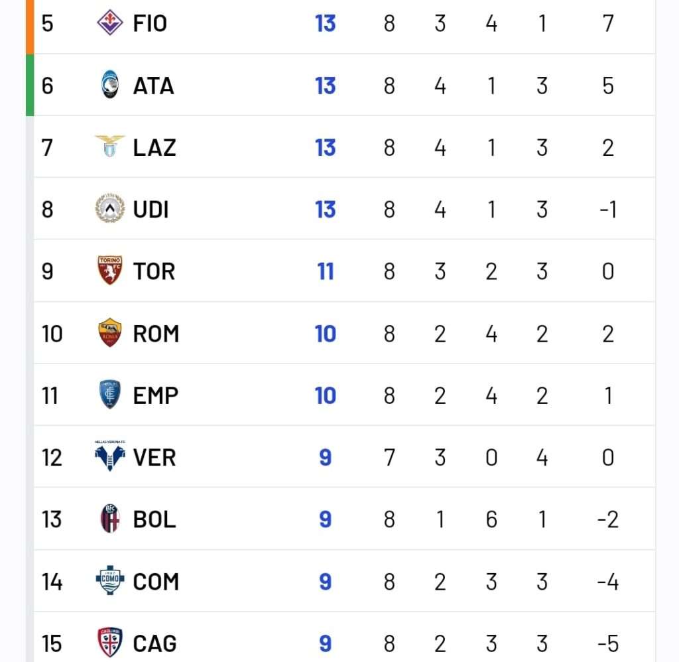Click the Lazio eagle crest icon
Viewport: 679px width, 662px height.
point(110,147)
